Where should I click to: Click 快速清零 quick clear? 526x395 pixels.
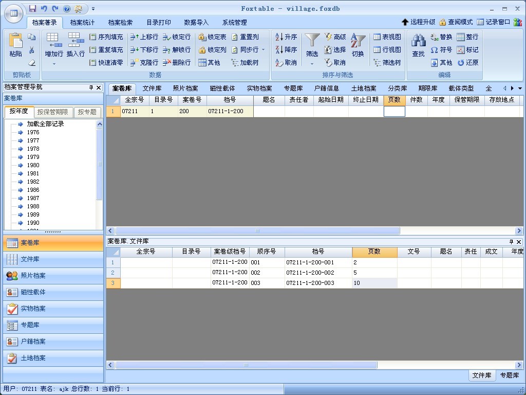[x=106, y=62]
